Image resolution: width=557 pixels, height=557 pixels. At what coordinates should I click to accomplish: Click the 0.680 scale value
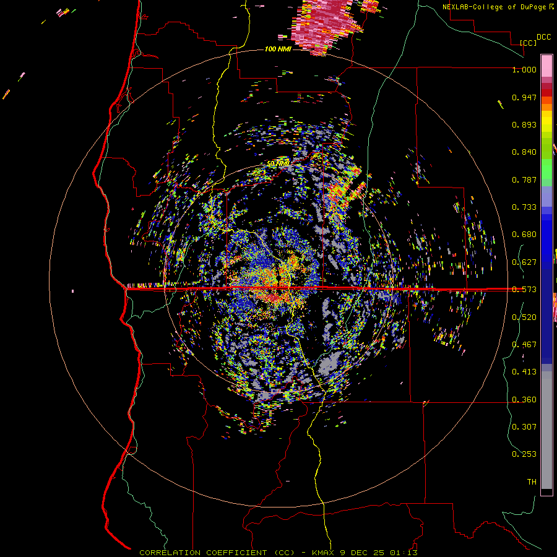click(524, 235)
